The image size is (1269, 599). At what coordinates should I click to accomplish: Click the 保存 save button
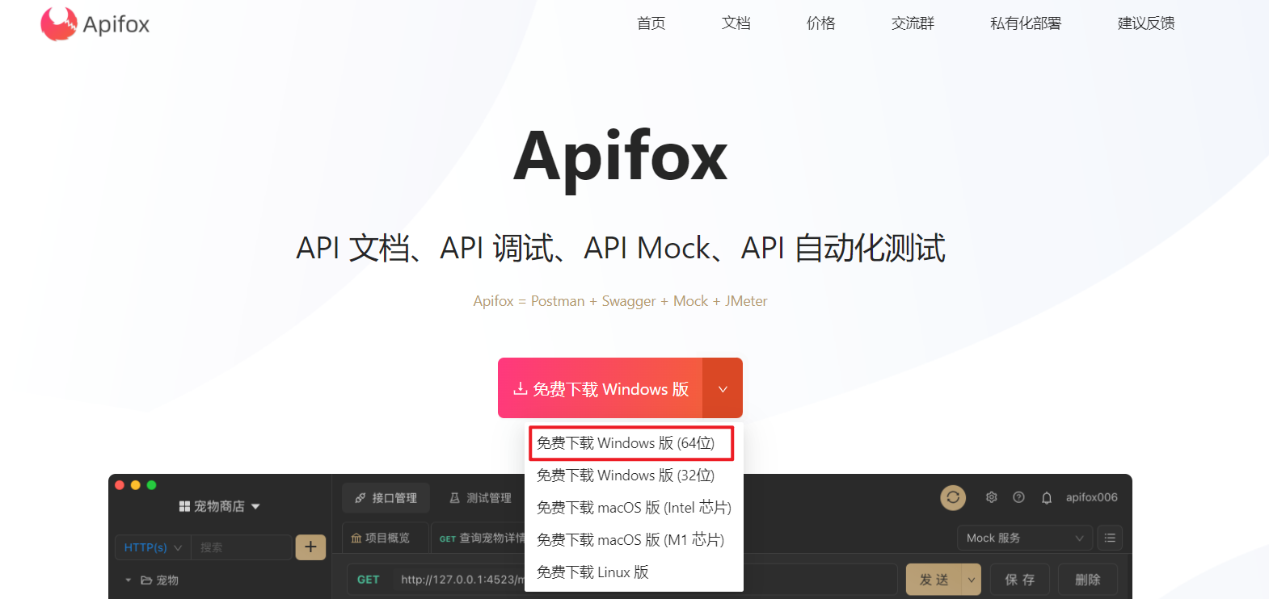[x=1019, y=580]
